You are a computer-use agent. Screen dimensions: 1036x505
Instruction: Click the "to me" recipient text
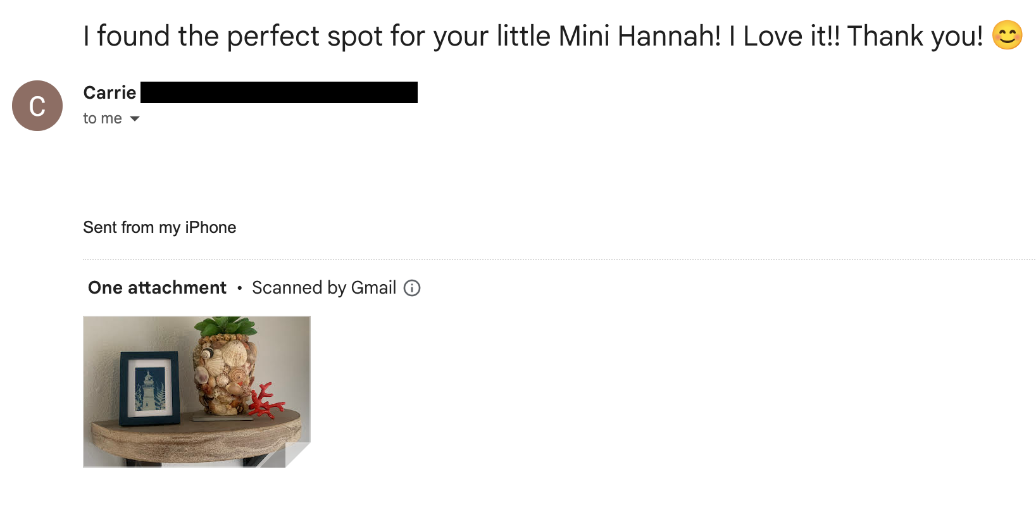(102, 119)
